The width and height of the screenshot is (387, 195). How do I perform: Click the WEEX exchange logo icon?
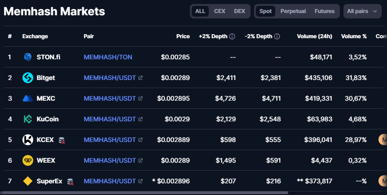[28, 161]
